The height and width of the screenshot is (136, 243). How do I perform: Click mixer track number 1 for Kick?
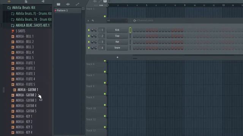tap(102, 30)
